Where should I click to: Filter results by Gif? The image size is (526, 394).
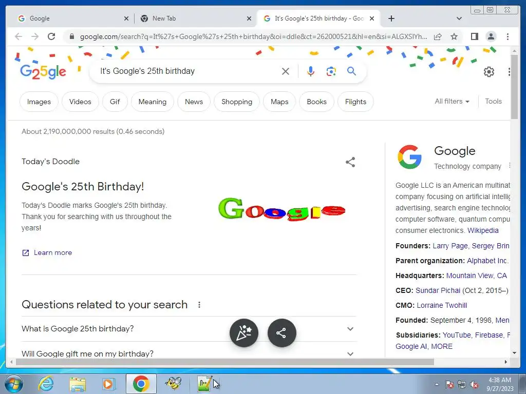tap(115, 102)
